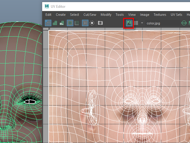Click the internal borders display icon
Viewport: 190px width, 143px height.
coord(77,23)
